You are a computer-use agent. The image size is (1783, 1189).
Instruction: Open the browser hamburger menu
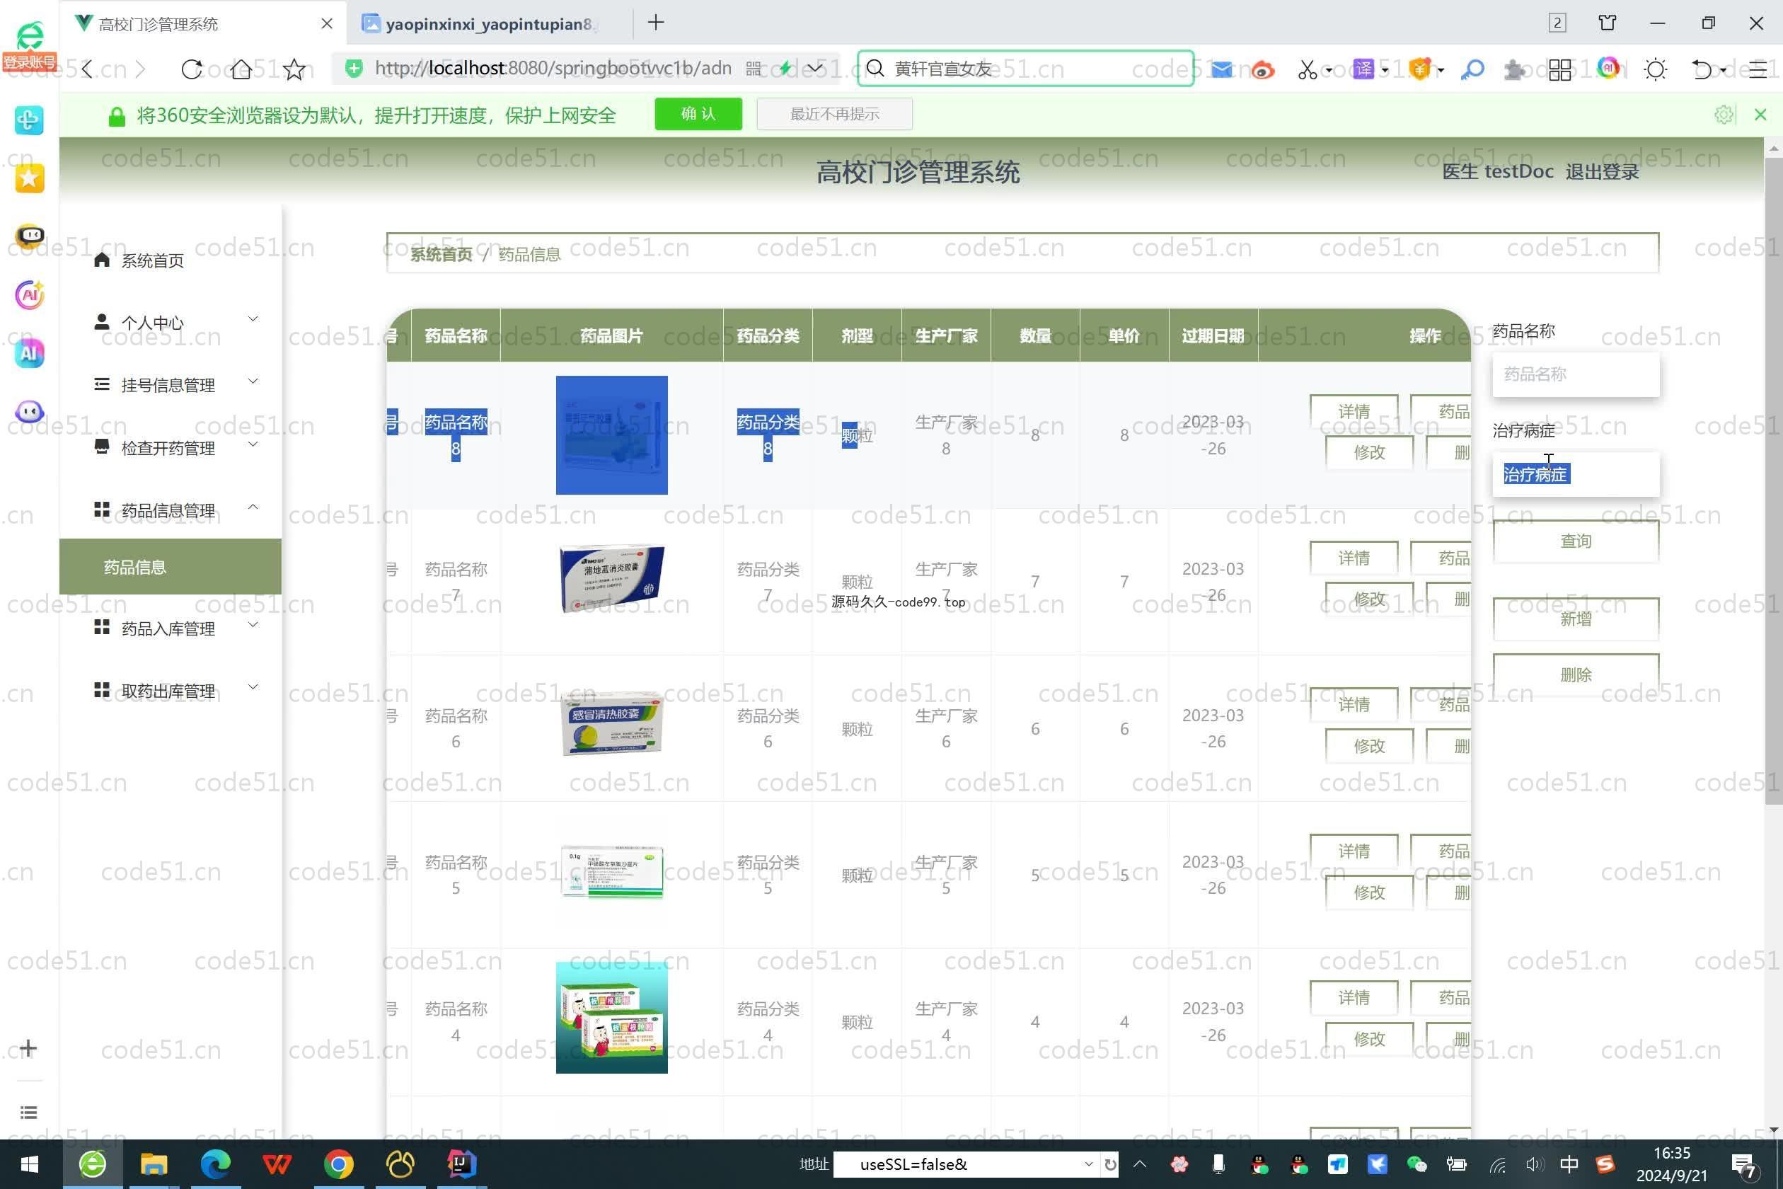(x=1759, y=70)
